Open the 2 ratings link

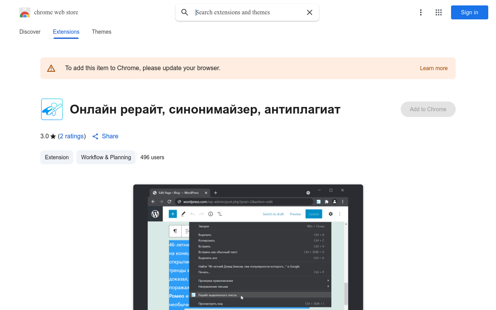click(x=72, y=136)
